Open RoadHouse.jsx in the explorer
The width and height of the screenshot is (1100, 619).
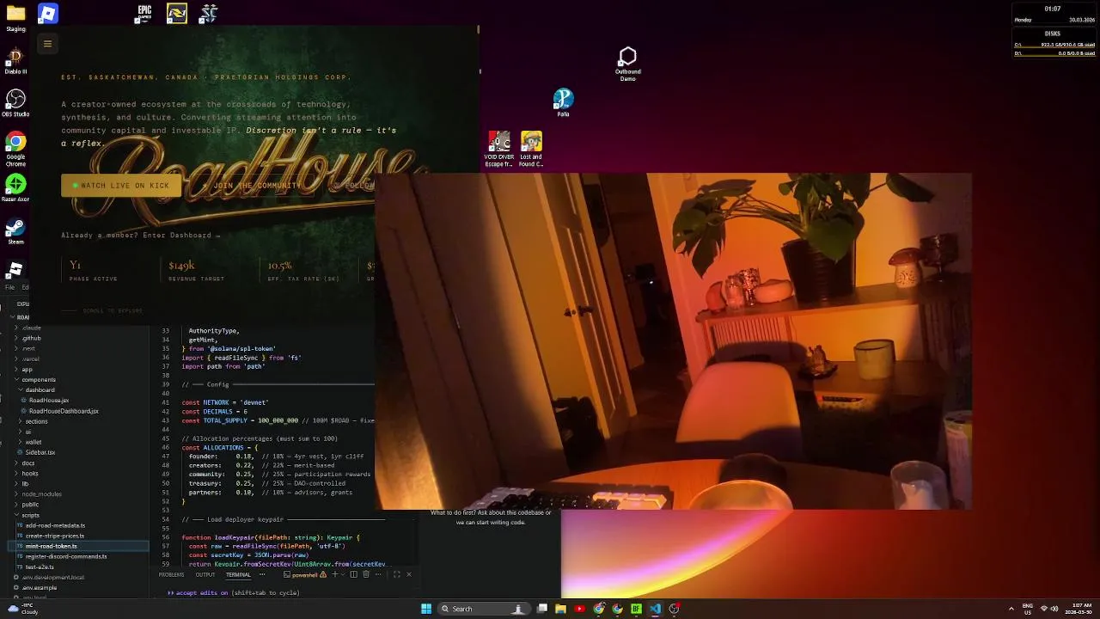48,401
